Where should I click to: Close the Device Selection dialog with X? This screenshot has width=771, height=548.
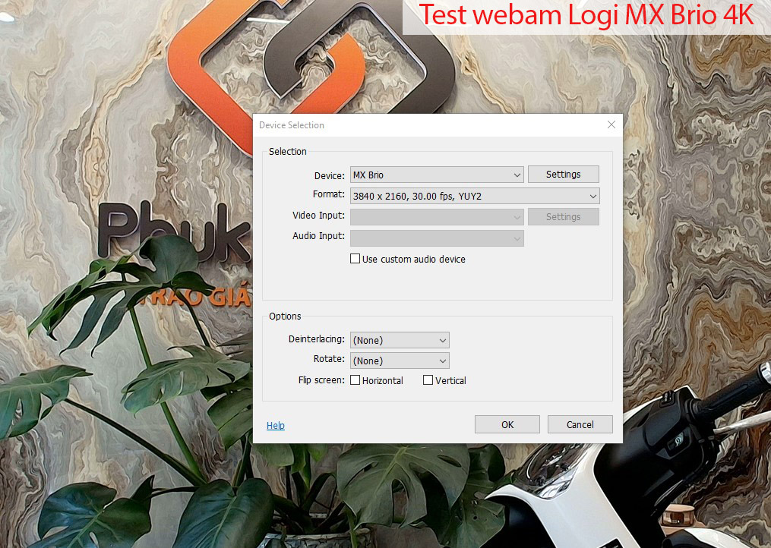point(611,125)
